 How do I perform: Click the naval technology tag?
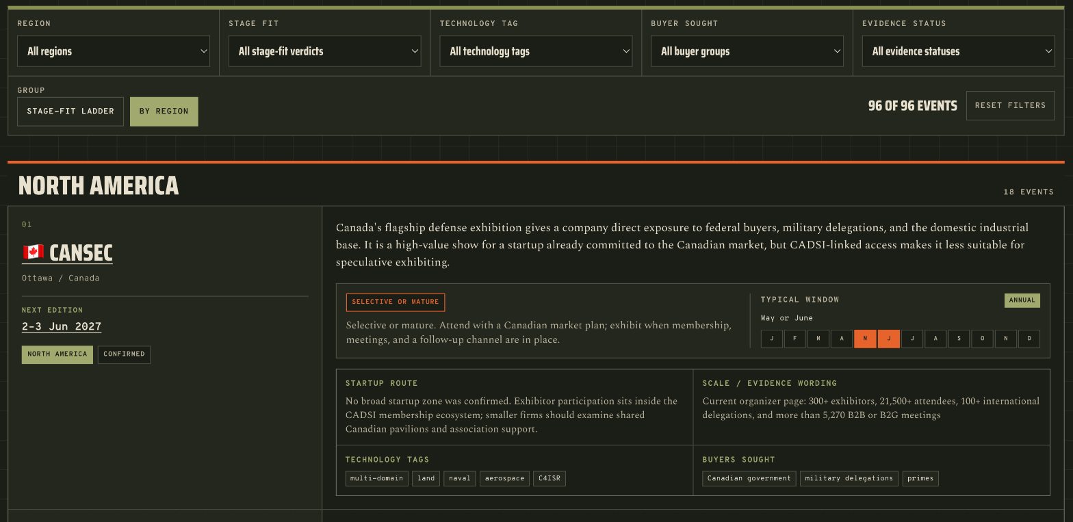tap(460, 478)
